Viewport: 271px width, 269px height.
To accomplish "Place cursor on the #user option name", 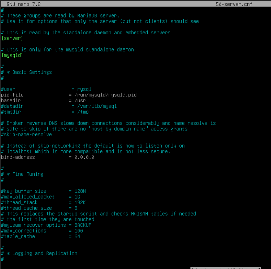I will pyautogui.click(x=8, y=89).
